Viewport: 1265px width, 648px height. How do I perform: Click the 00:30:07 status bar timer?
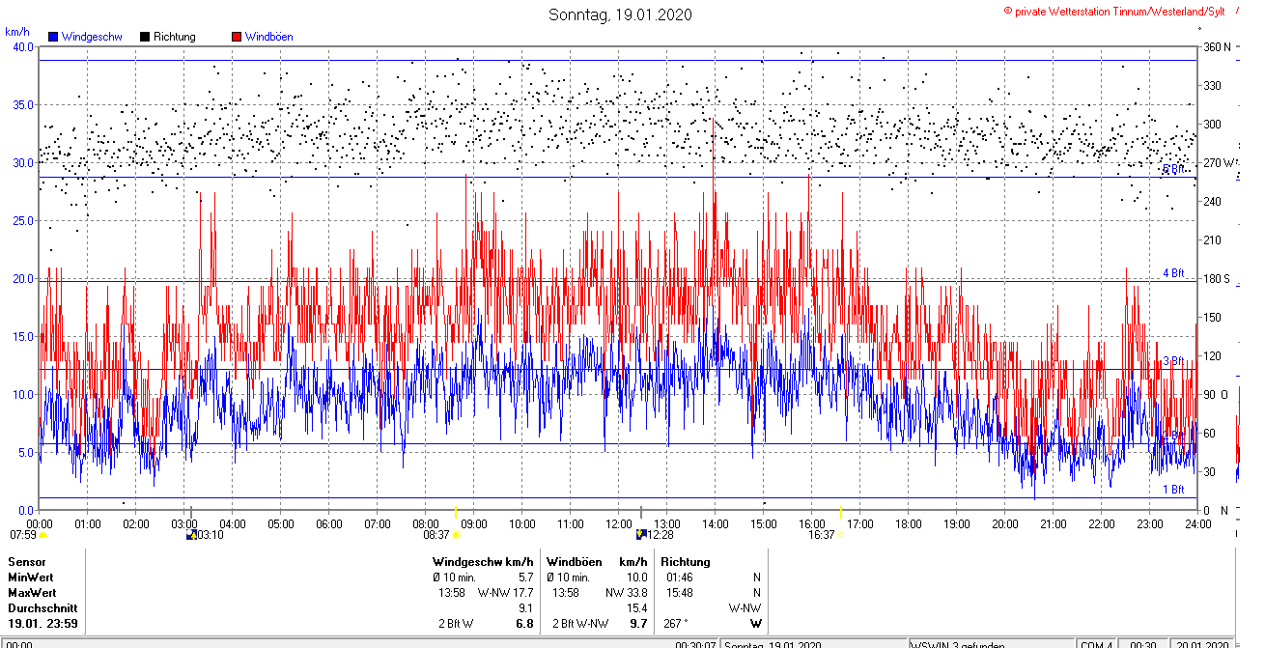pyautogui.click(x=695, y=645)
